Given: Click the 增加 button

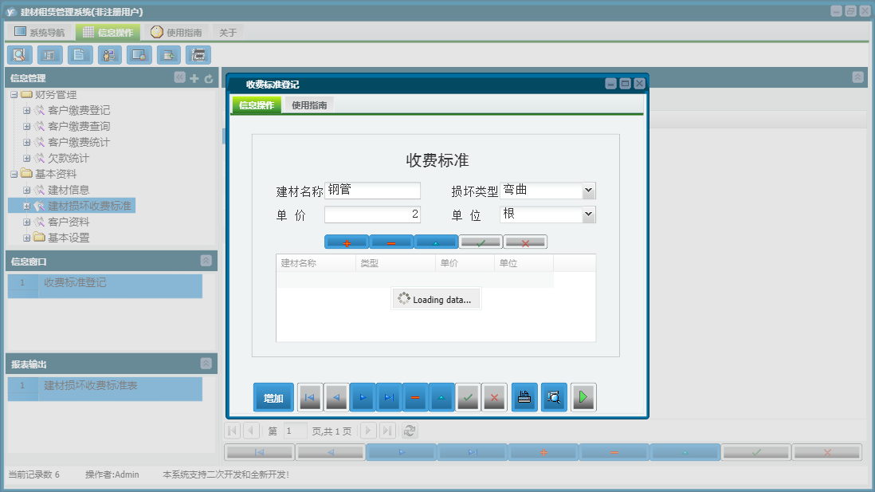Looking at the screenshot, I should pyautogui.click(x=273, y=397).
